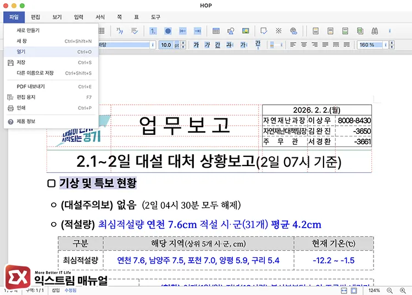The height and width of the screenshot is (295, 412).
Task: Toggle numbered list formatting
Action: (x=153, y=31)
